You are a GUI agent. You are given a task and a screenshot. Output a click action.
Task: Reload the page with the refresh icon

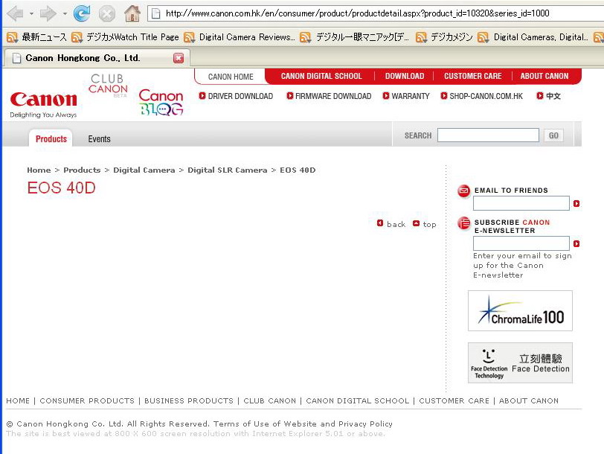pyautogui.click(x=82, y=13)
